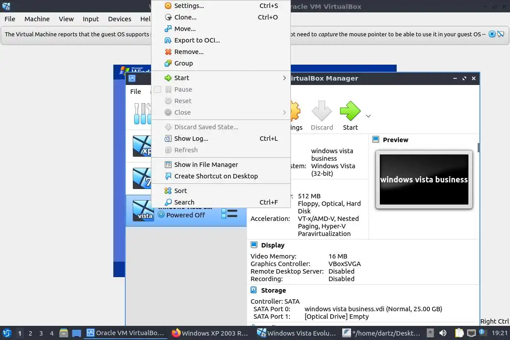Viewport: 510px width, 340px height.
Task: Click the do-not-show-again notification icon
Action: point(501,34)
